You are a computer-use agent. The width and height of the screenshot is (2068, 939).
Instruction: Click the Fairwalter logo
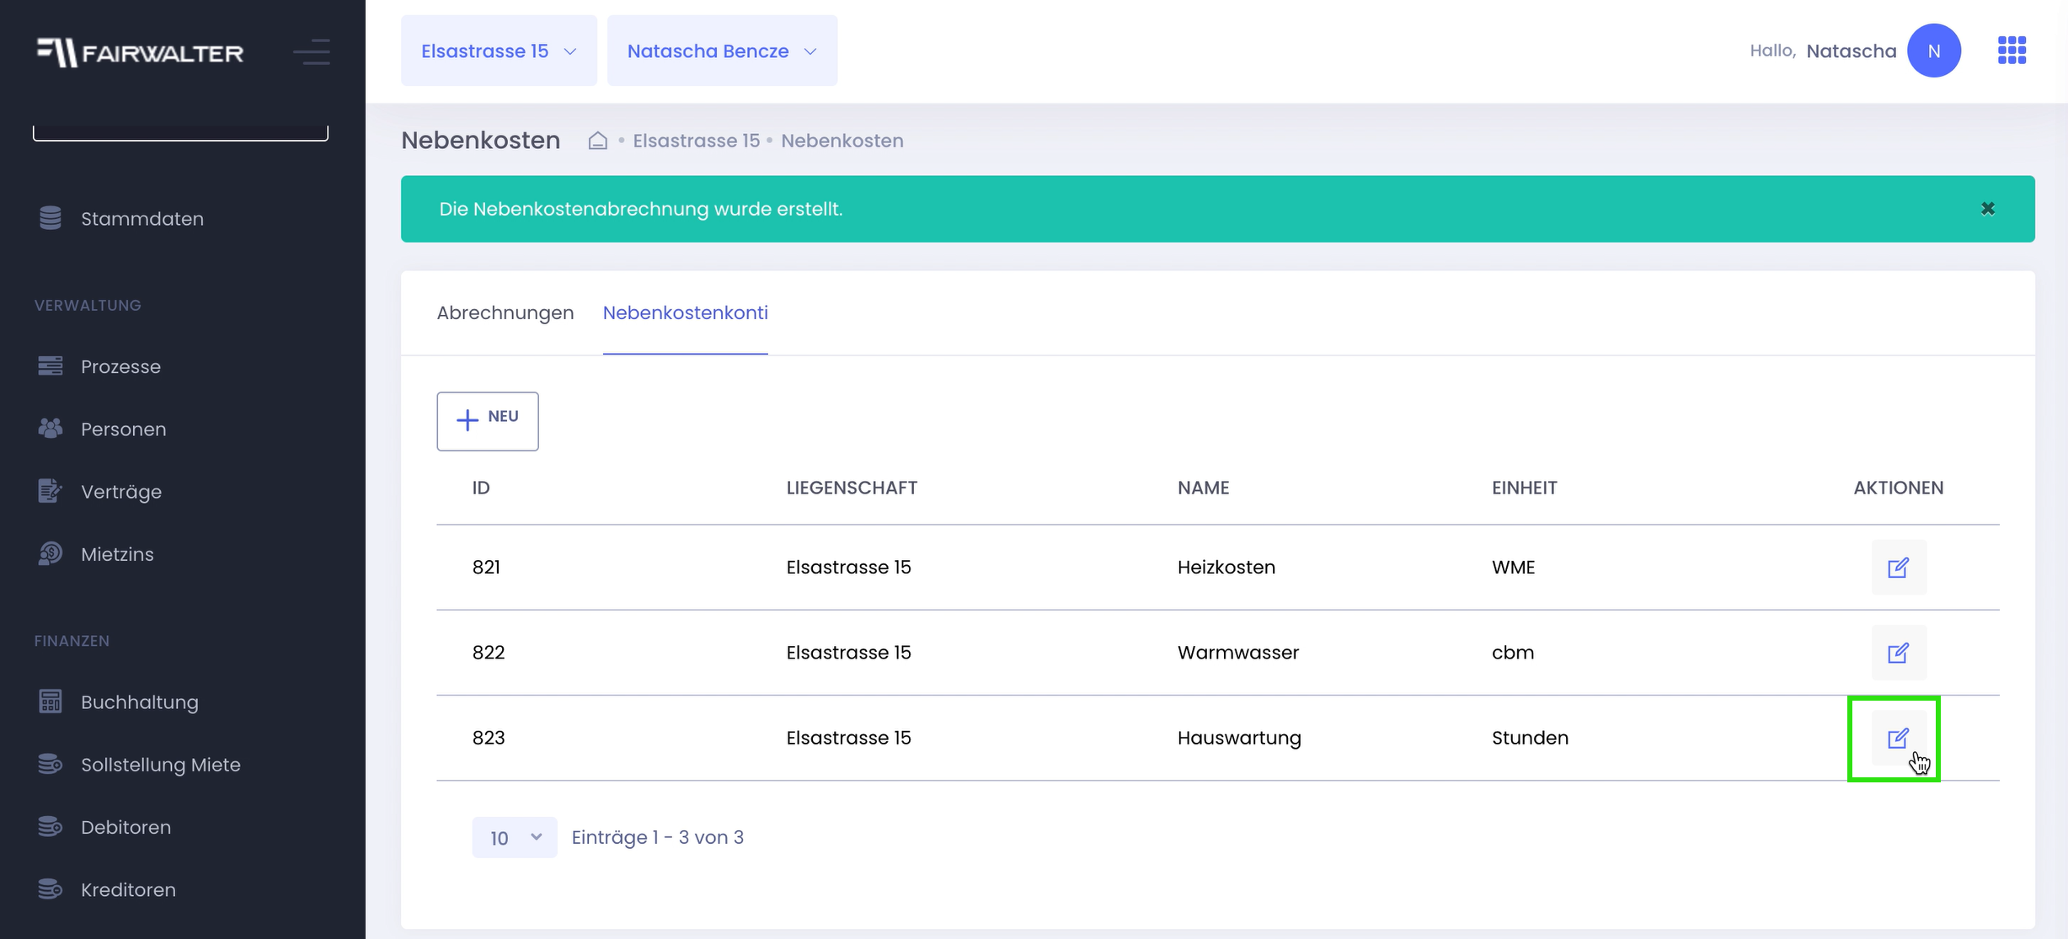click(x=140, y=52)
